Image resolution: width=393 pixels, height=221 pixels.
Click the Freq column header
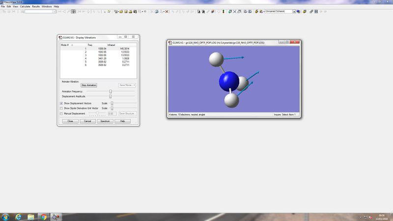coord(90,45)
